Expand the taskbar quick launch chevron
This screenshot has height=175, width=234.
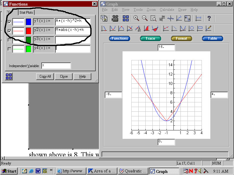pyautogui.click(x=51, y=170)
